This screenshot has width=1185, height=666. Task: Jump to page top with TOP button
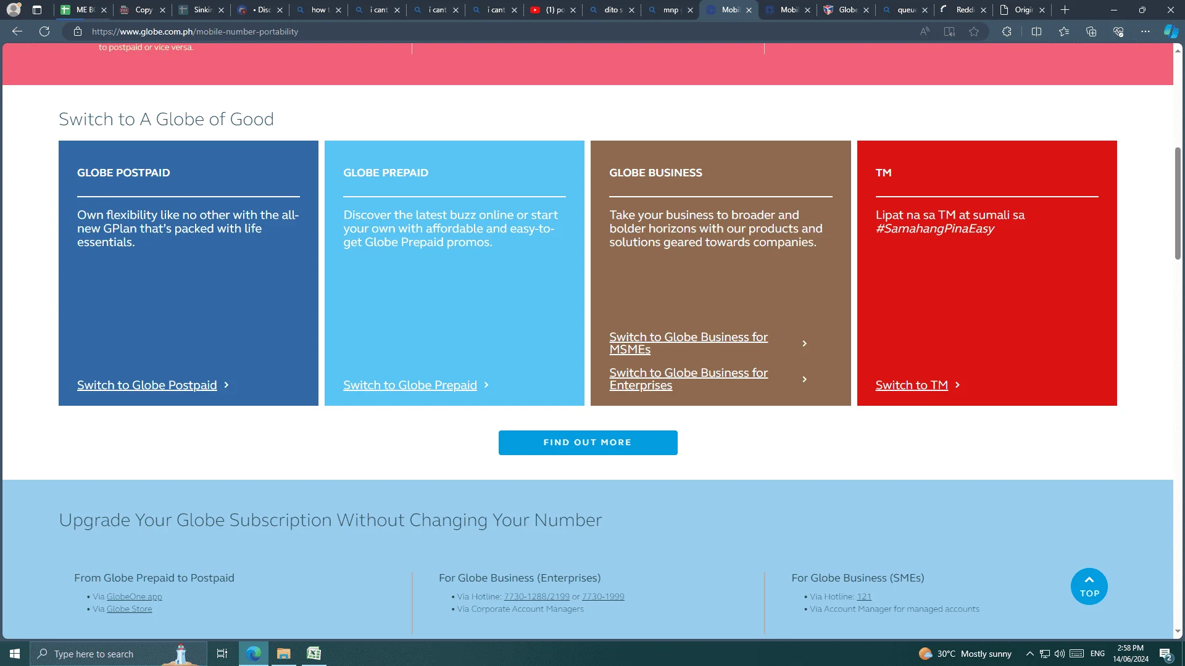[x=1089, y=586]
